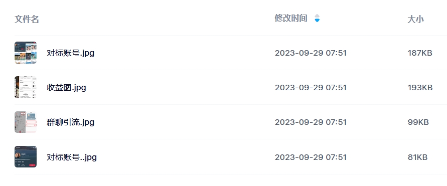Sort files by 文件名 column header
This screenshot has width=447, height=186.
(27, 19)
